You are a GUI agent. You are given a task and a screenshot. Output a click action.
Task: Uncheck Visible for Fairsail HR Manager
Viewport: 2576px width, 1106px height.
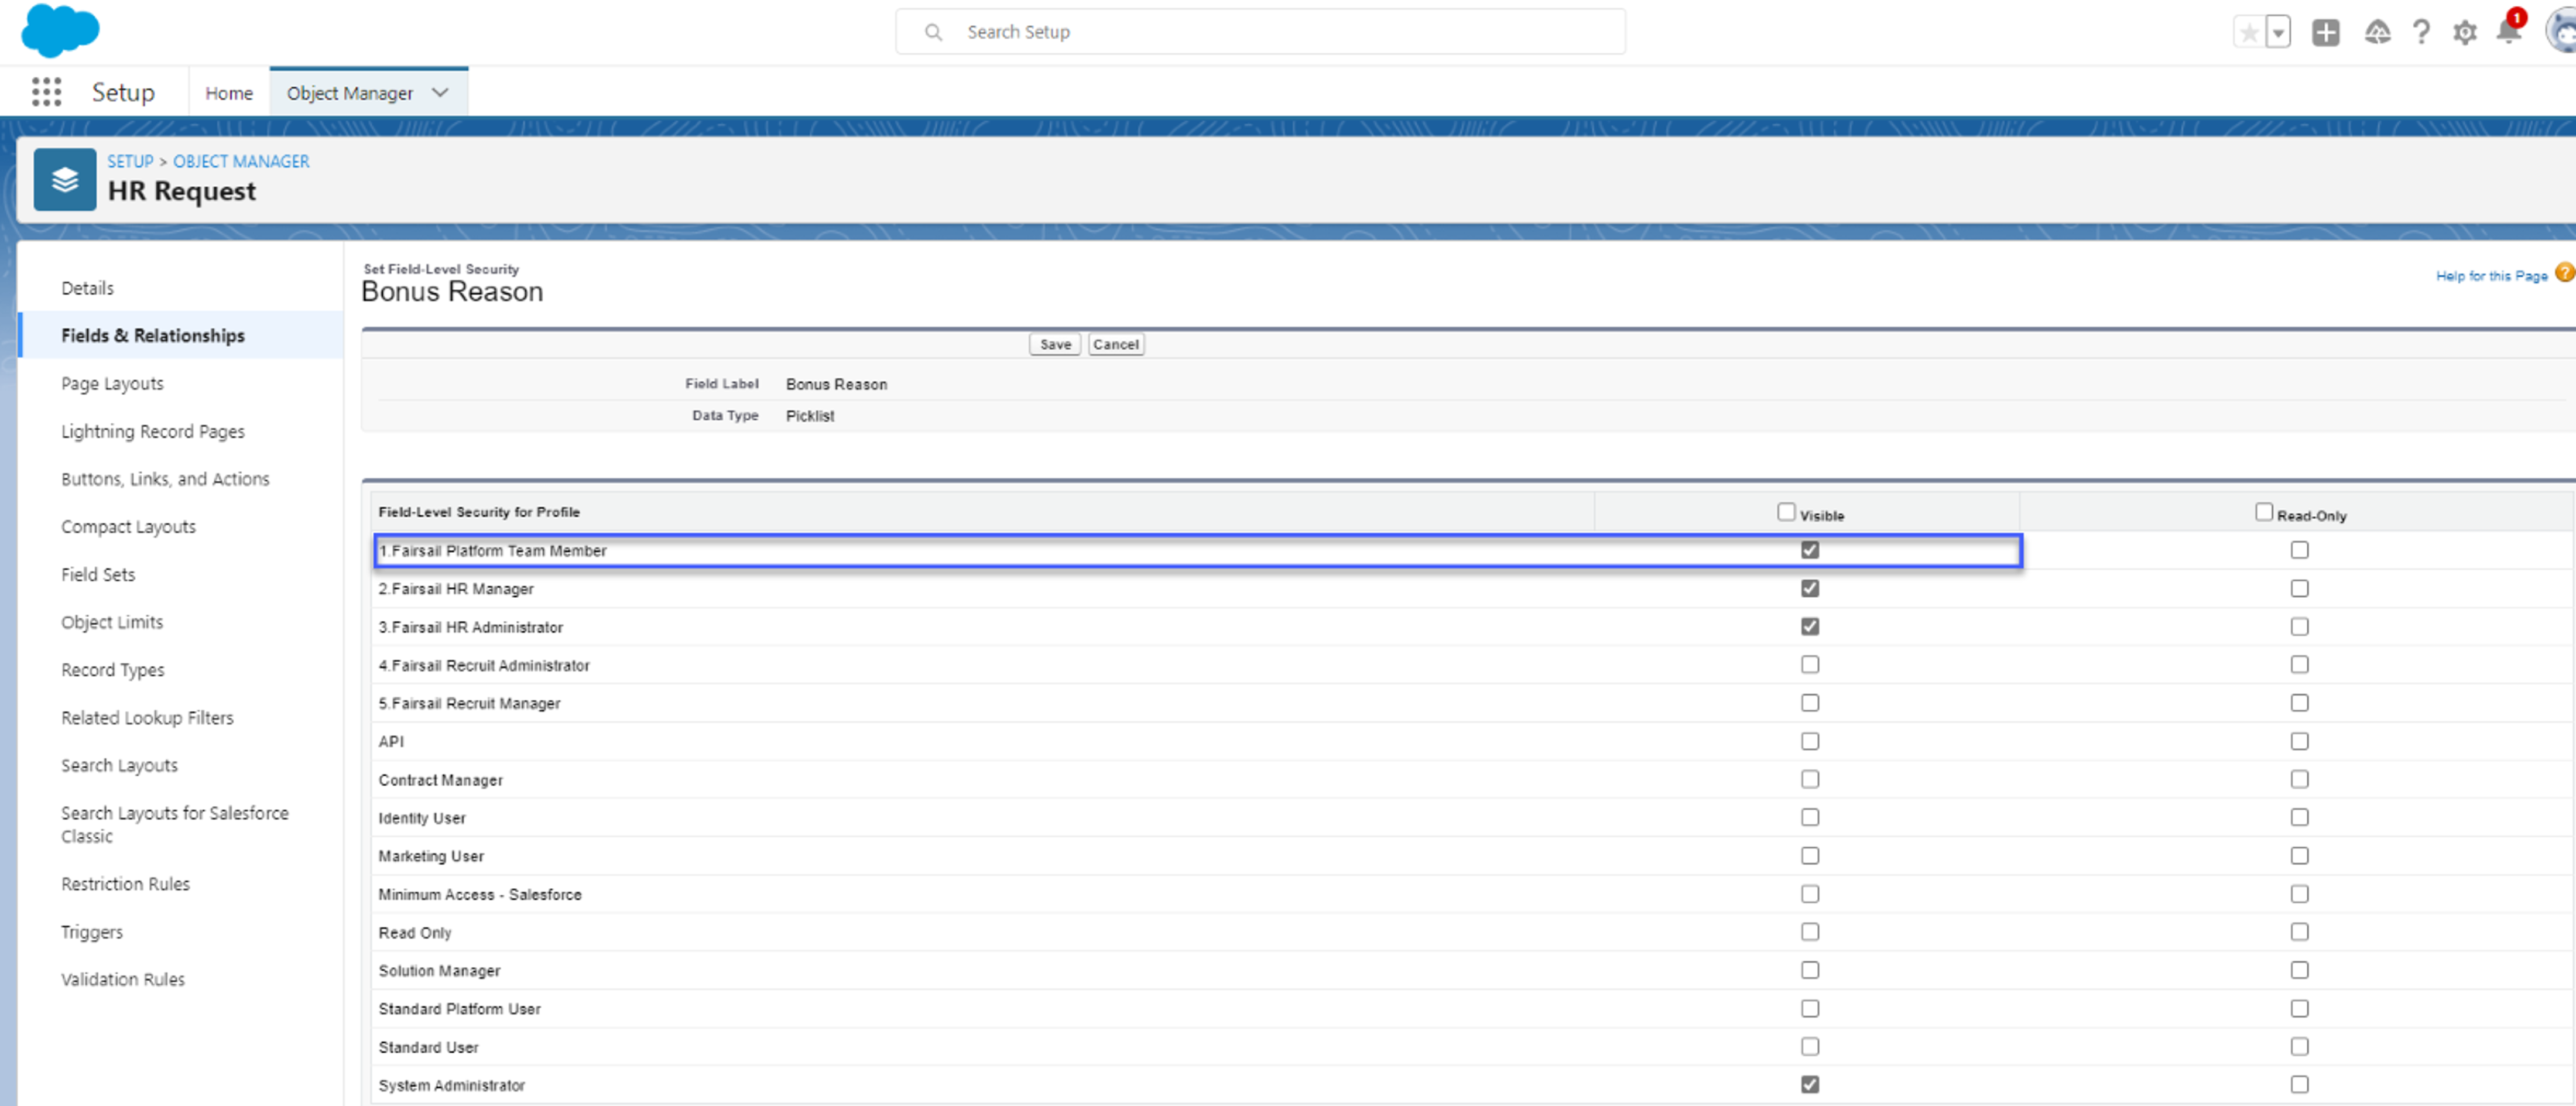tap(1810, 588)
